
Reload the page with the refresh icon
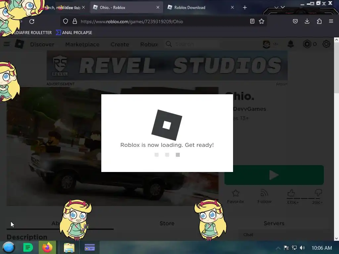[32, 21]
